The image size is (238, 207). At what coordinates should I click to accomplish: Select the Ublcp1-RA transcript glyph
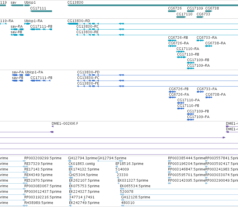pyautogui.click(x=27, y=24)
